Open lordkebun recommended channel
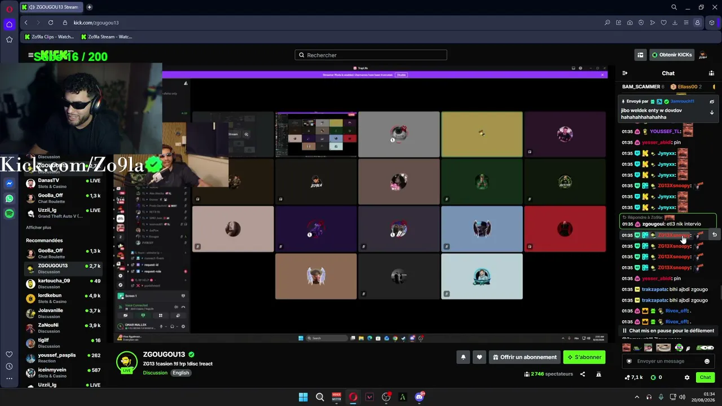This screenshot has height=406, width=722. [63, 298]
